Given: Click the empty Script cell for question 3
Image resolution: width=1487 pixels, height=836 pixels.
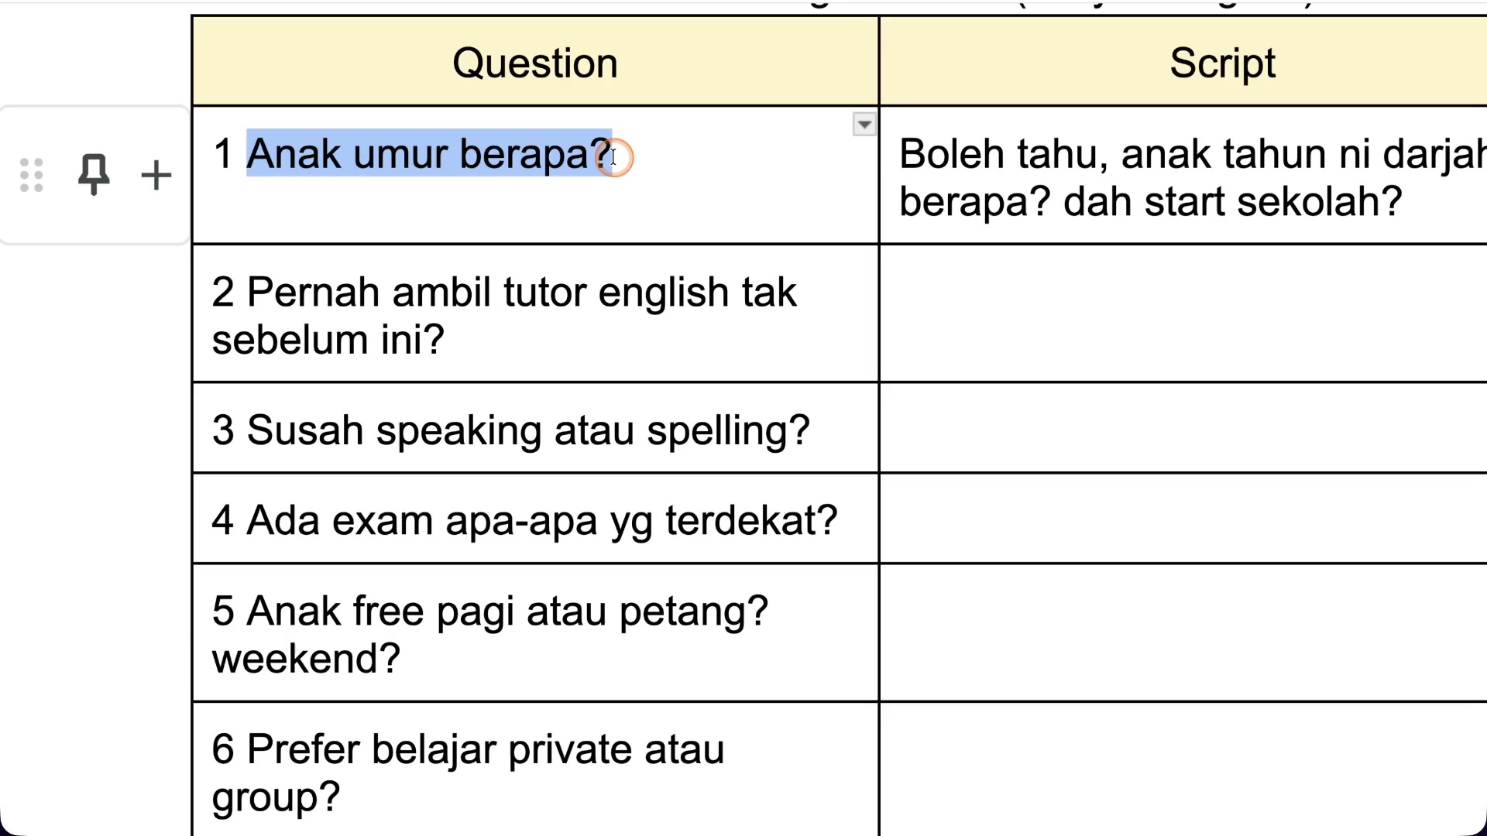Looking at the screenshot, I should click(x=1183, y=427).
